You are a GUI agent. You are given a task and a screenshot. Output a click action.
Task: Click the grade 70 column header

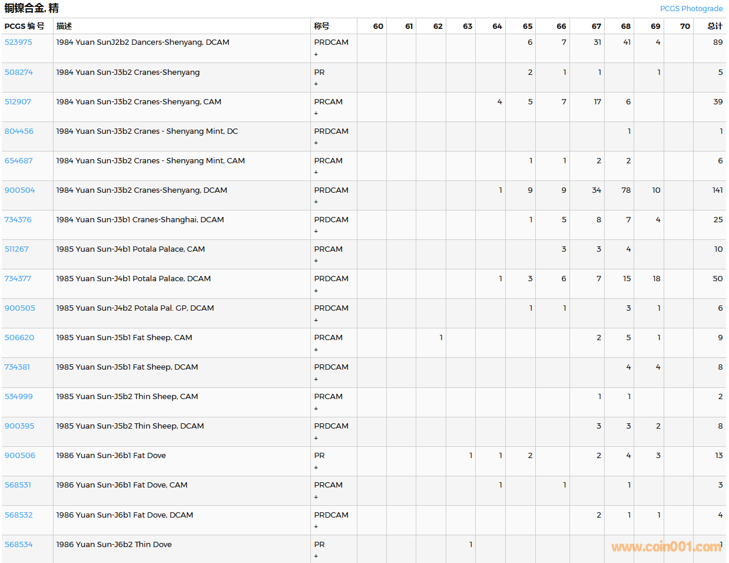(x=685, y=26)
